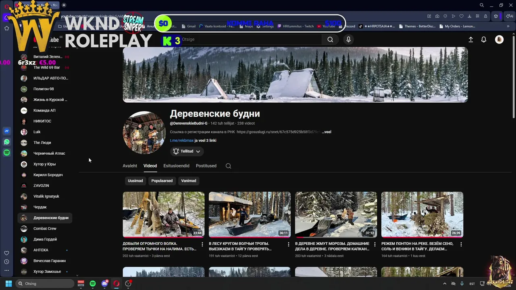The height and width of the screenshot is (290, 516).
Task: Open Дима Гордей subscription in sidebar
Action: (x=45, y=239)
